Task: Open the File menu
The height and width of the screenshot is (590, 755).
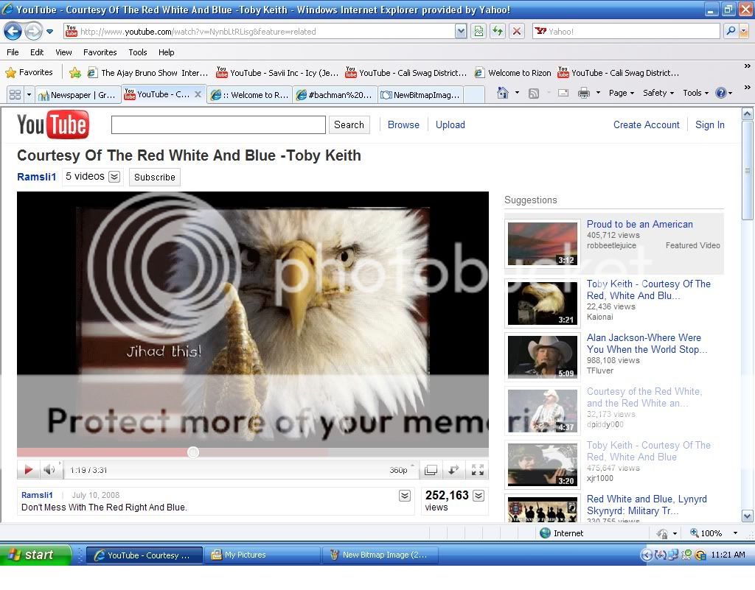Action: [13, 52]
